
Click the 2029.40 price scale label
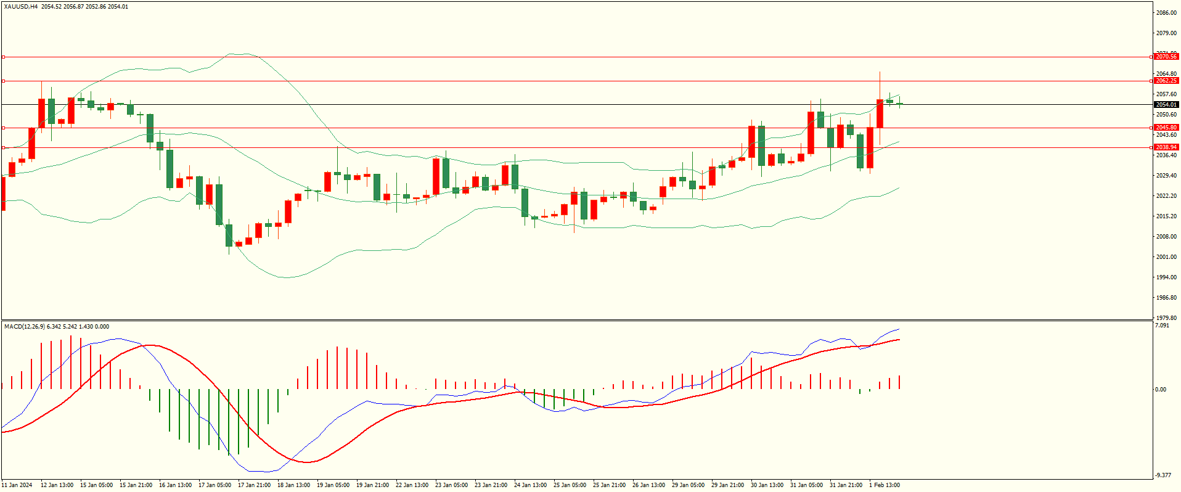(x=1166, y=176)
